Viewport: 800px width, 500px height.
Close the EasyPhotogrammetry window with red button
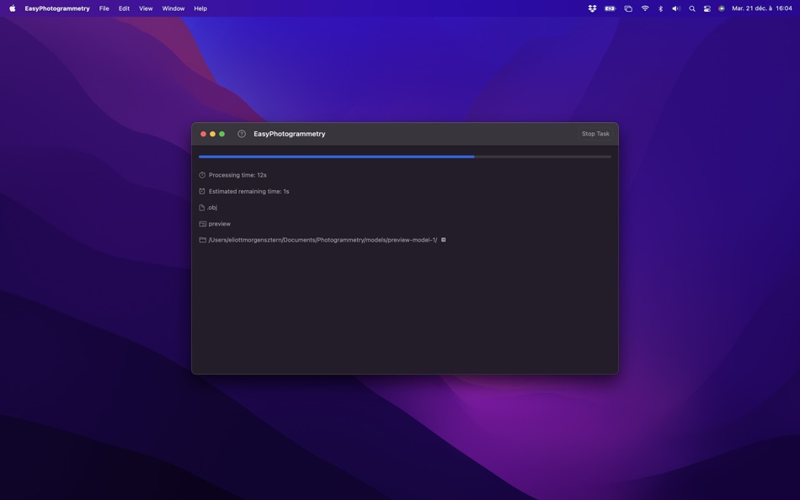click(x=203, y=134)
